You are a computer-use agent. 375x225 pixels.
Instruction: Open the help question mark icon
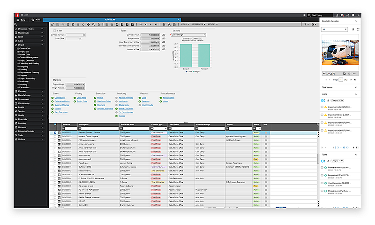(x=305, y=24)
